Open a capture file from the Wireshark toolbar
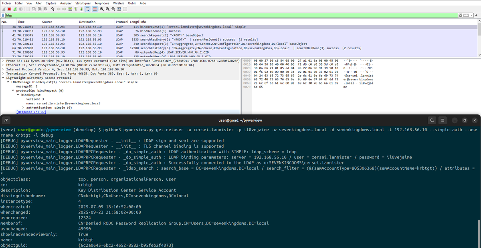The width and height of the screenshot is (481, 248). click(28, 9)
